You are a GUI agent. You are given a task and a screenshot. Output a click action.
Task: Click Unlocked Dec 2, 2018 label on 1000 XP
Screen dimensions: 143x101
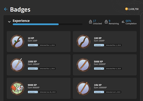click(x=47, y=69)
